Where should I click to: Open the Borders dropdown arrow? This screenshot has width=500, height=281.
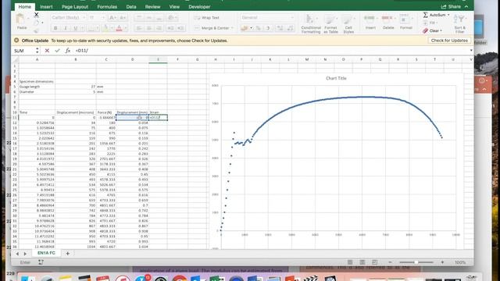click(x=97, y=28)
